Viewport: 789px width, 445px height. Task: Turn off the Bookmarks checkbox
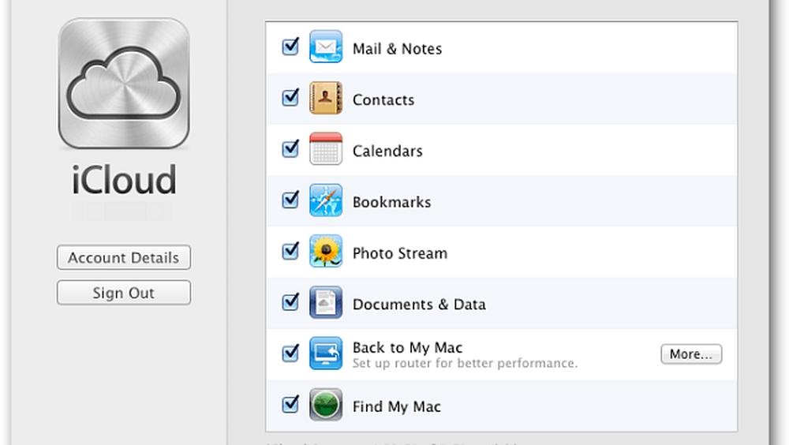pyautogui.click(x=290, y=200)
